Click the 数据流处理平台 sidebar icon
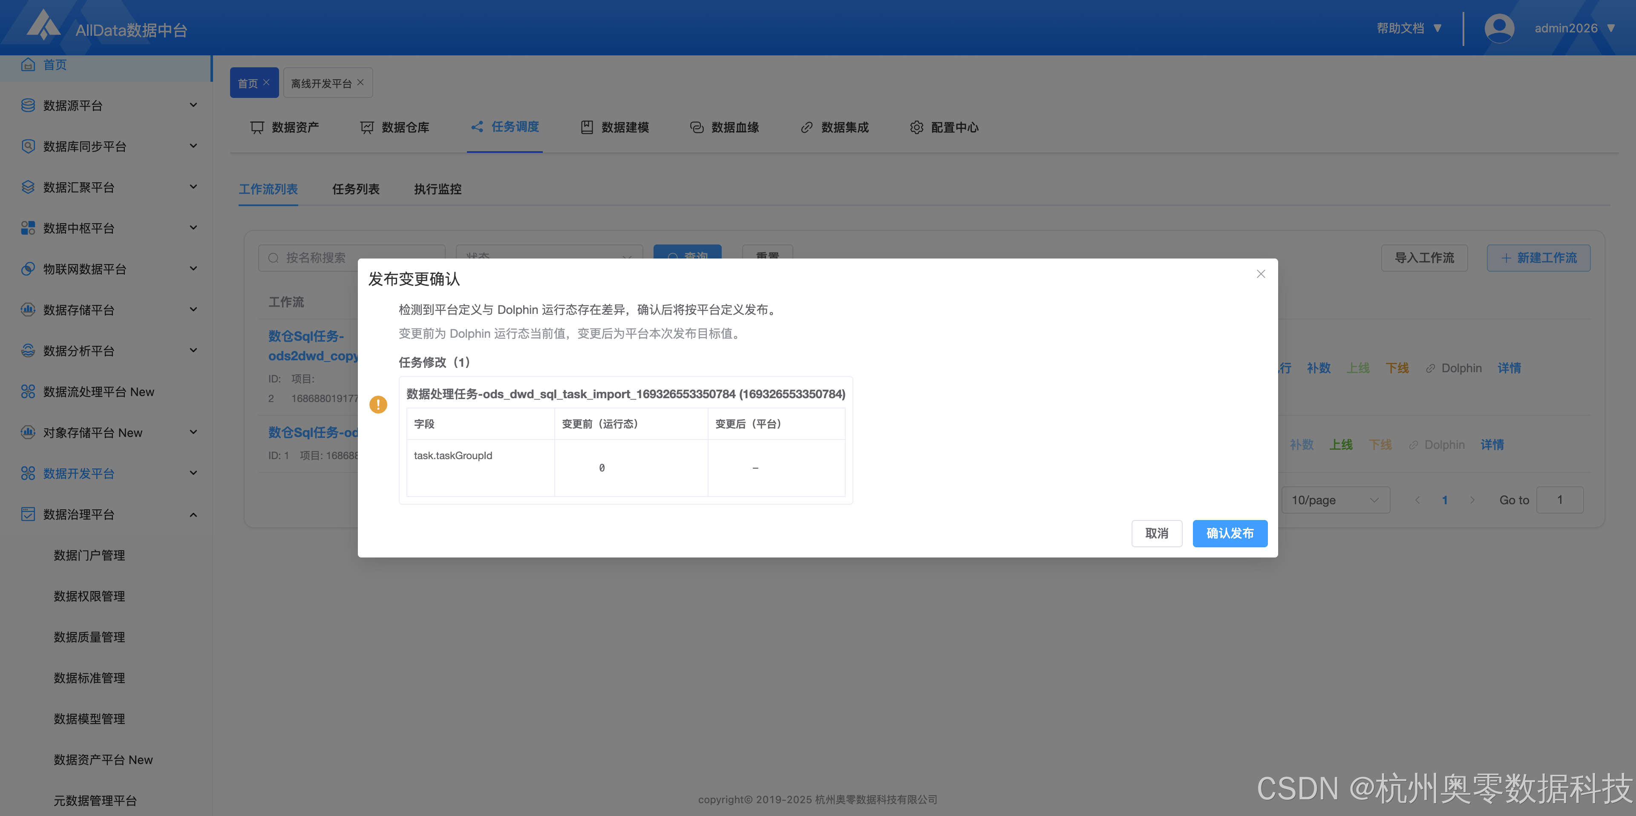This screenshot has height=816, width=1636. point(28,392)
